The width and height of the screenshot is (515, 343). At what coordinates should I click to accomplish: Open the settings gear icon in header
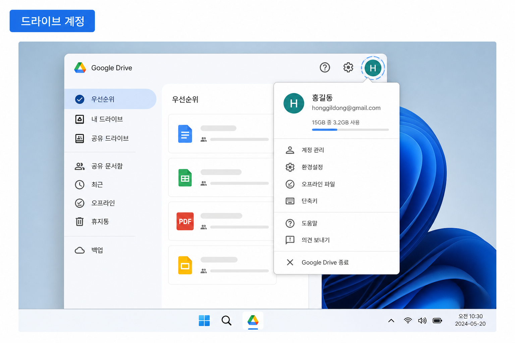coord(348,68)
